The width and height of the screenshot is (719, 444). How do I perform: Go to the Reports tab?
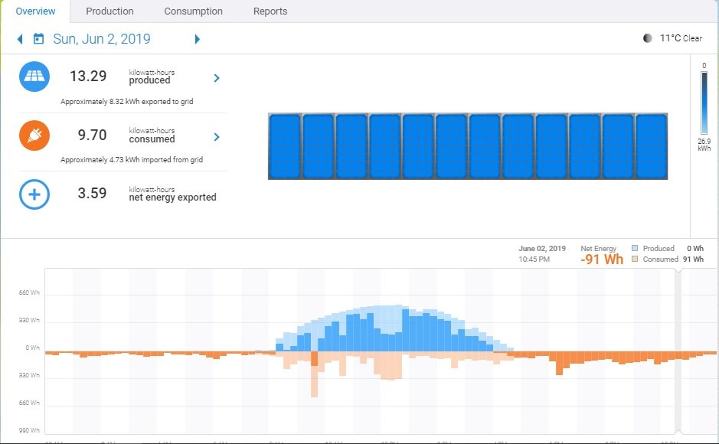pos(270,11)
